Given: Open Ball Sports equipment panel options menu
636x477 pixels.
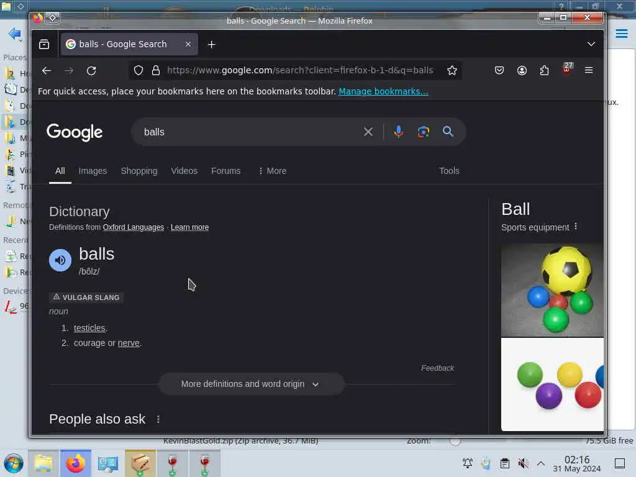Looking at the screenshot, I should 576,227.
